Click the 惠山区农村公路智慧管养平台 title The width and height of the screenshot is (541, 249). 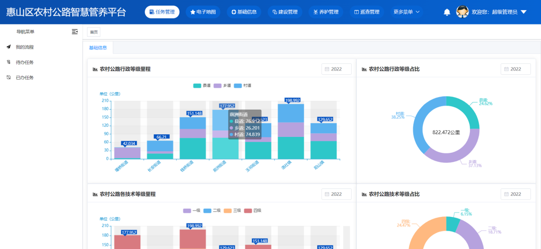coord(66,12)
